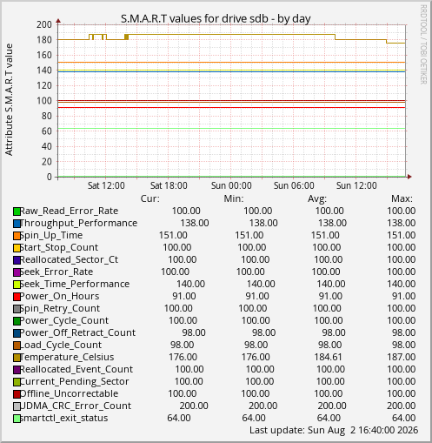The height and width of the screenshot is (443, 432).
Task: Click the Temperature_Celsius average value 184.61
Action: tap(329, 357)
